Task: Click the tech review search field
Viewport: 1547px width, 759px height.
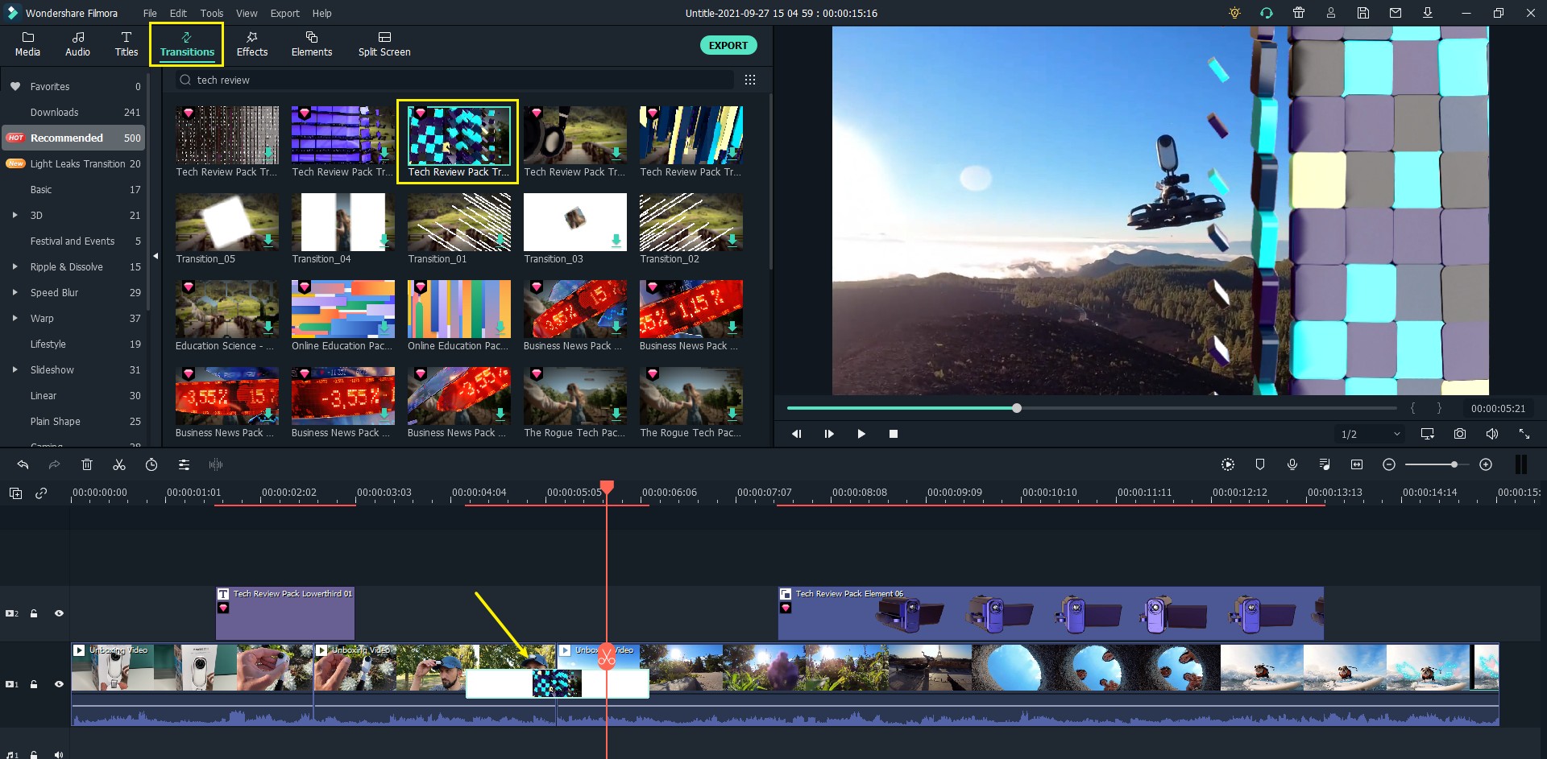Action: point(455,80)
